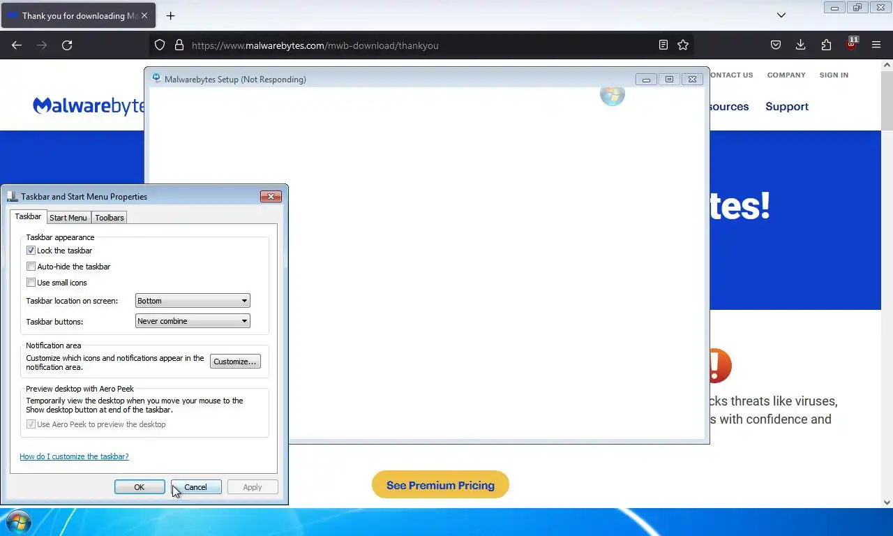Enable Auto-hide the taskbar

click(31, 267)
